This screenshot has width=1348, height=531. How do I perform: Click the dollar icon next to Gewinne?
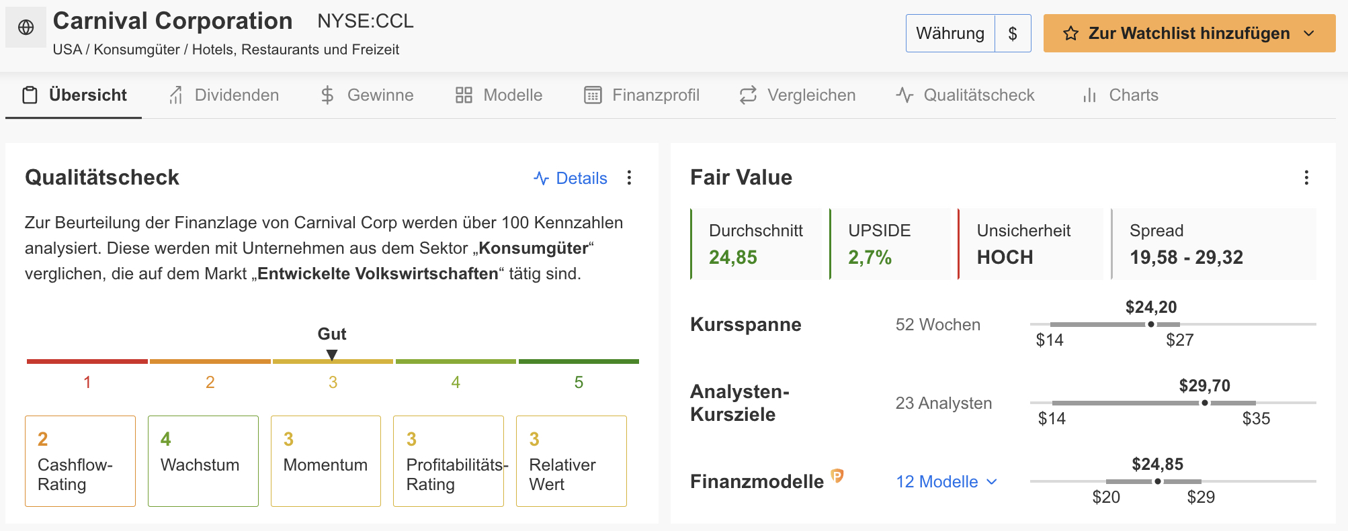327,95
